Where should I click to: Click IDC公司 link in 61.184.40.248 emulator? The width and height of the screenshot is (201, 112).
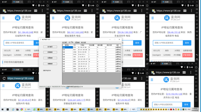7,51
